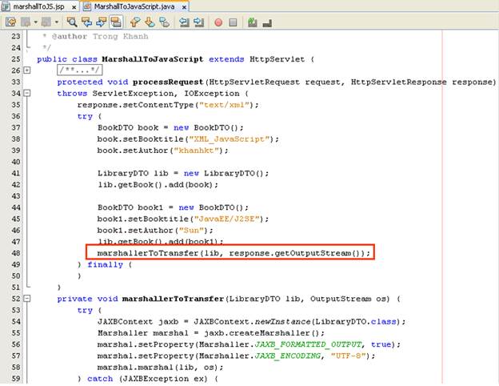The image size is (499, 386).
Task: Click line number 25 in the gutter
Action: (16, 59)
